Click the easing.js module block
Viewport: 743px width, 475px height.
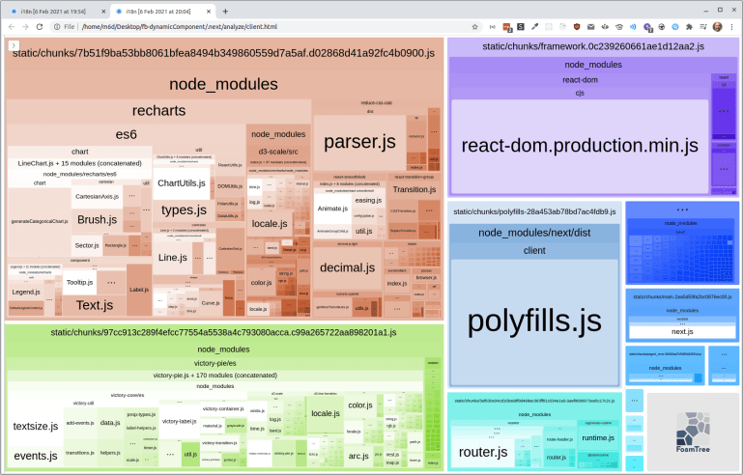[368, 200]
